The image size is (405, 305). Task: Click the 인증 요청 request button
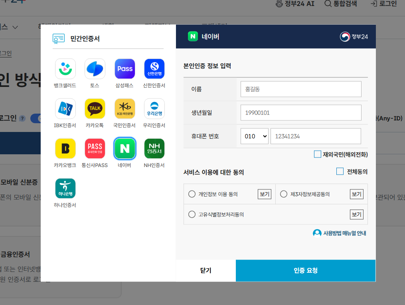pos(306,270)
